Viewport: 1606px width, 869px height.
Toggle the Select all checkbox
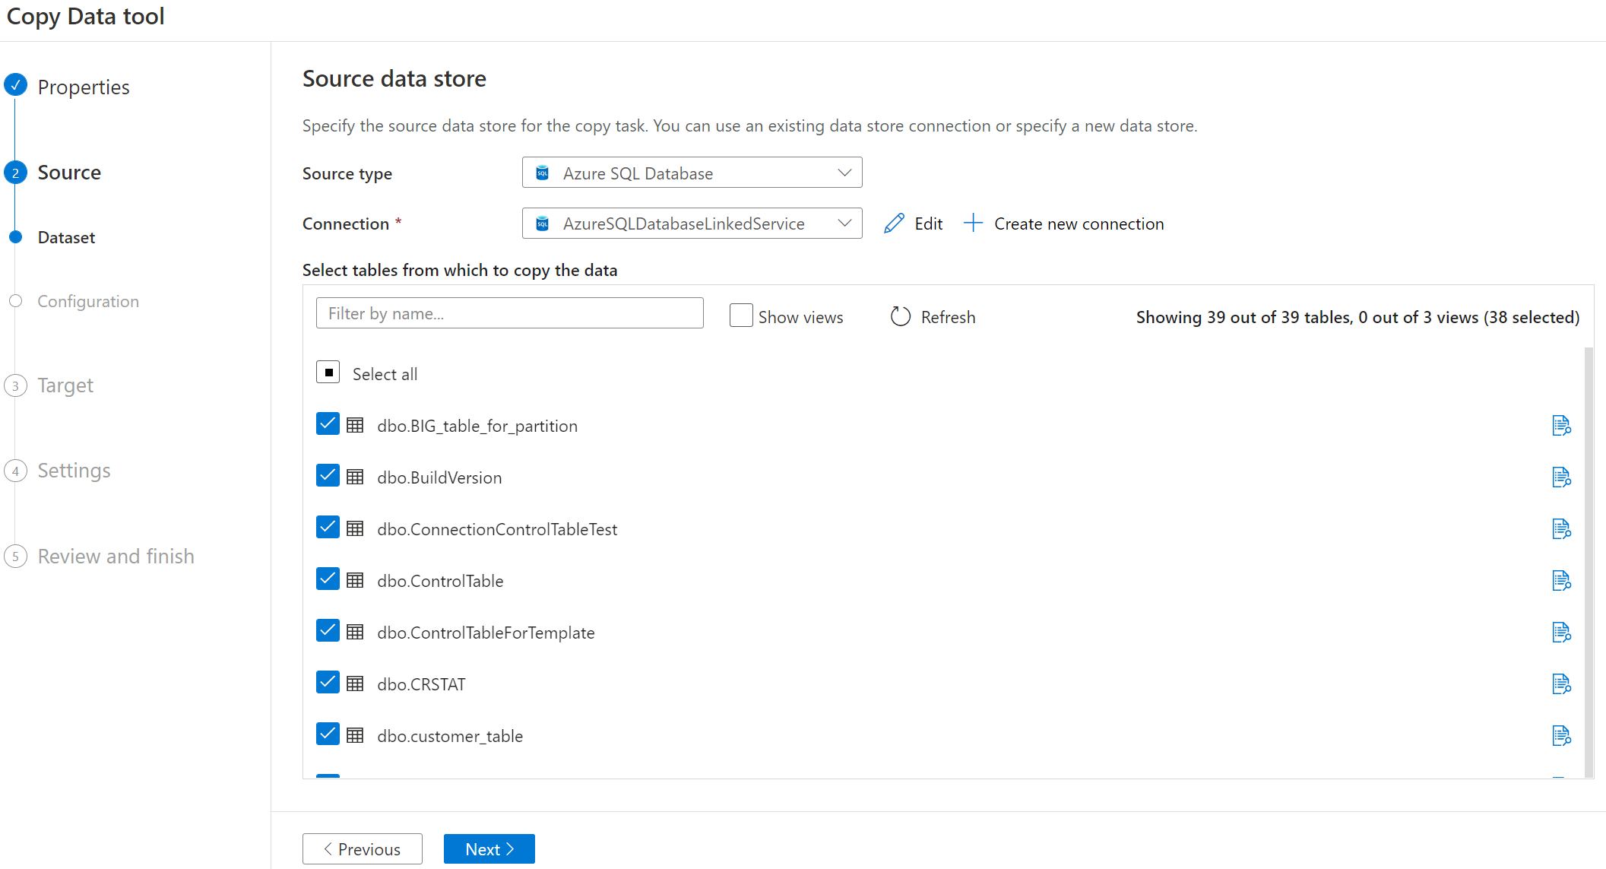(x=328, y=373)
